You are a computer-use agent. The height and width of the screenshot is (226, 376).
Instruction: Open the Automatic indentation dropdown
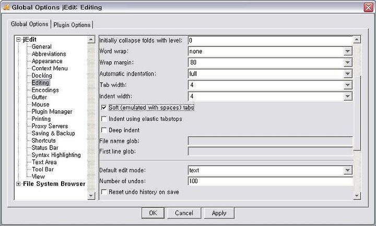pyautogui.click(x=347, y=73)
